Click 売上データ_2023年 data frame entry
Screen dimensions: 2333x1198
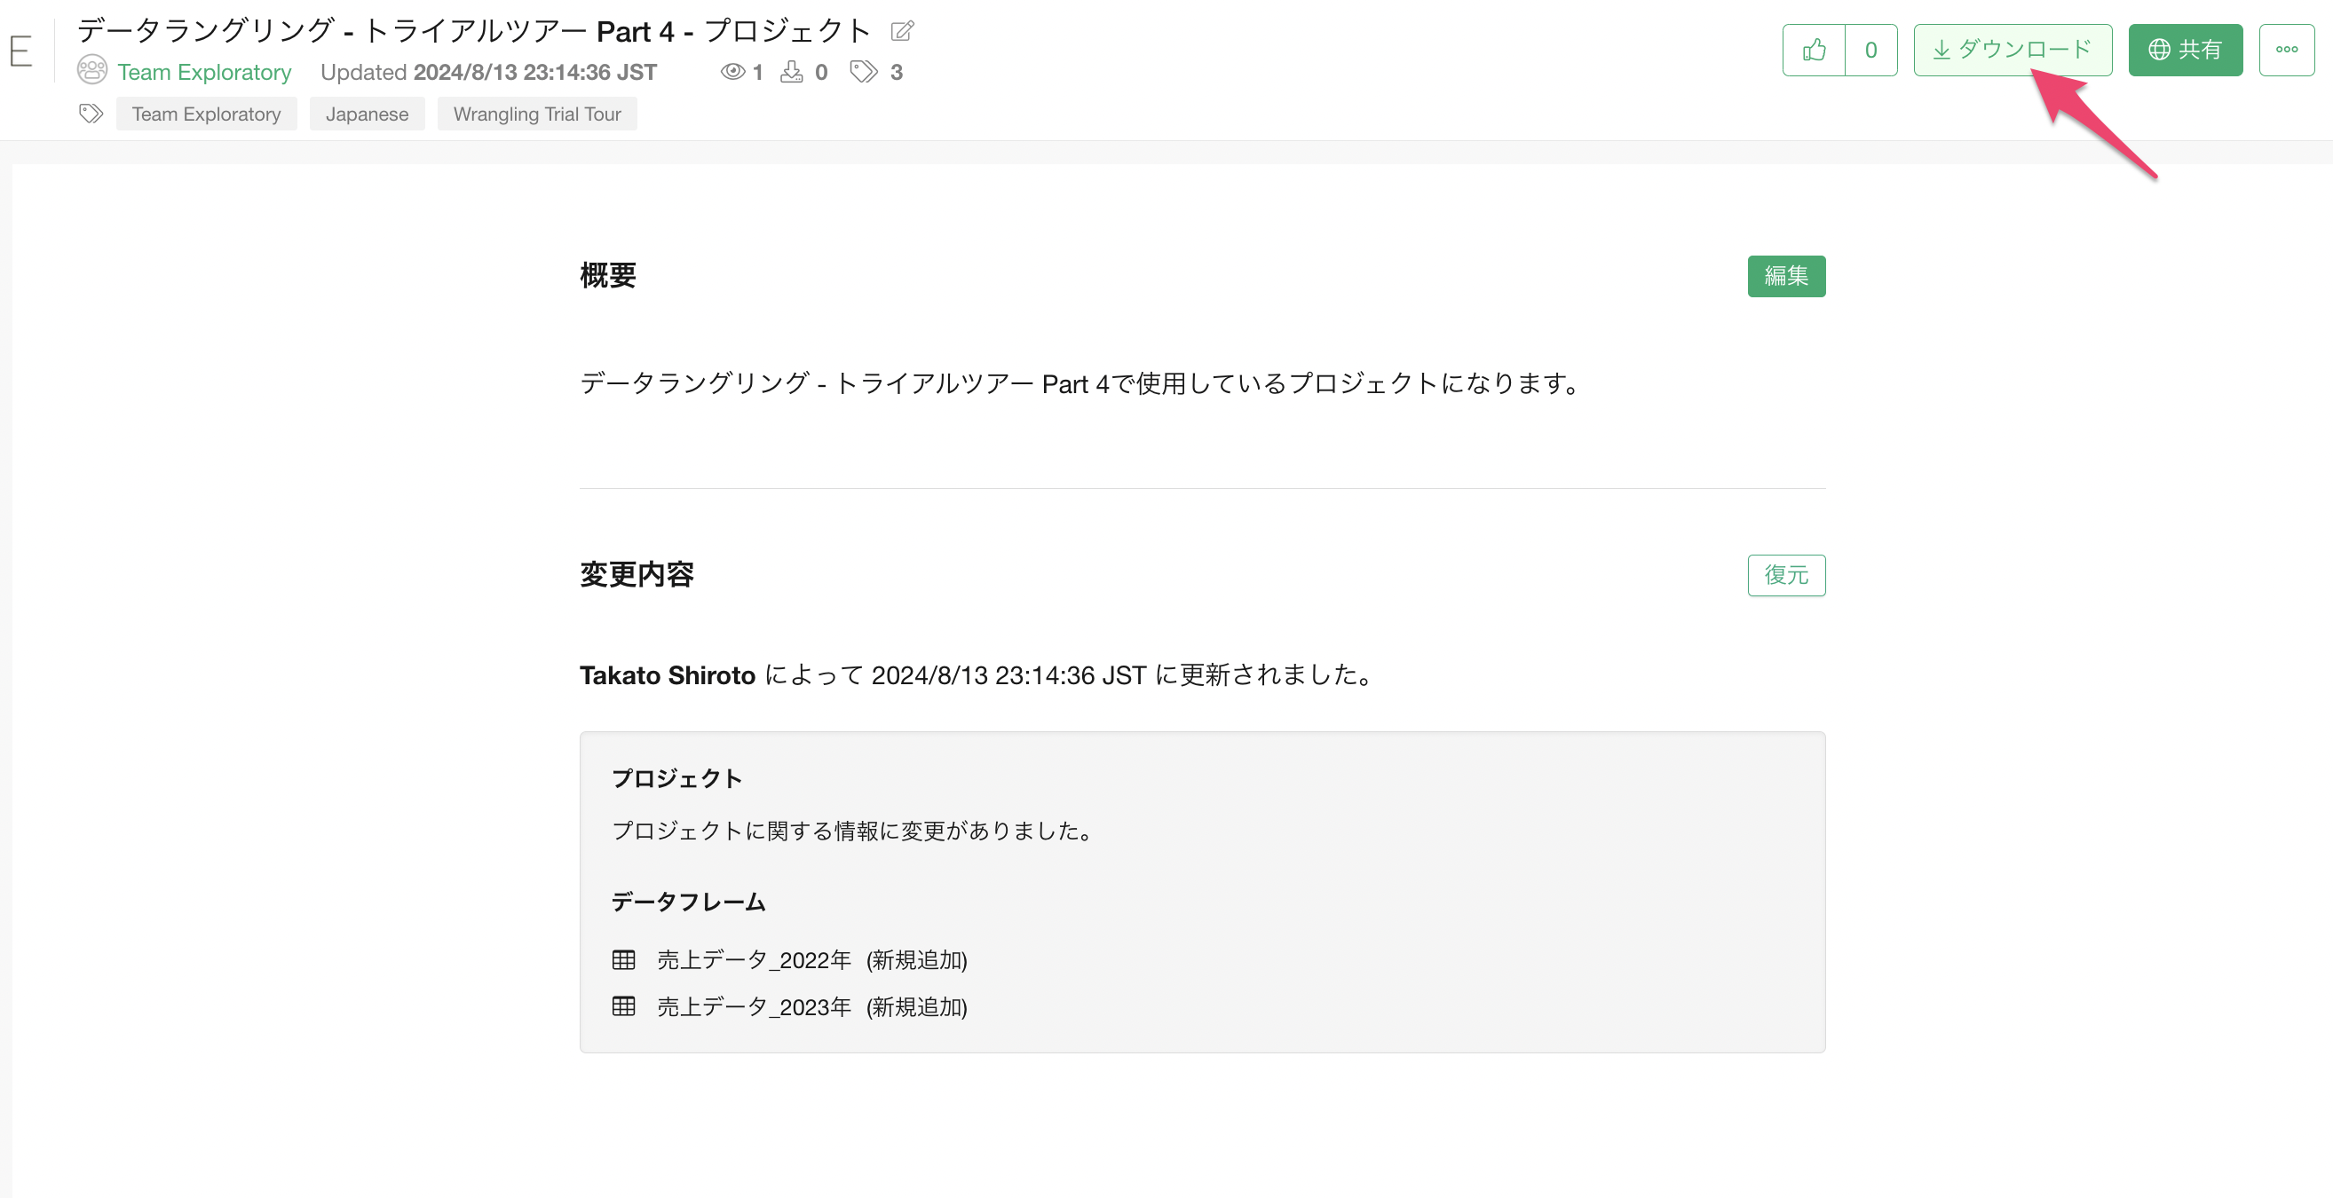(754, 1007)
